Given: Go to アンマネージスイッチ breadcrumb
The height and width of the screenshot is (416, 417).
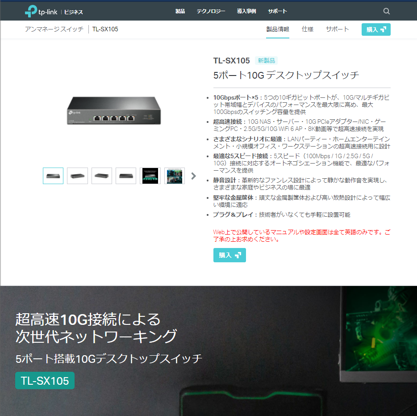Looking at the screenshot, I should [x=54, y=29].
